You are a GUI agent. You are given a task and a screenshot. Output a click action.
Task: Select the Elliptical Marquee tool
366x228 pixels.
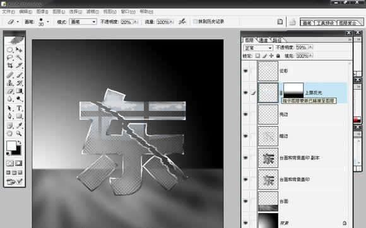click(10, 50)
